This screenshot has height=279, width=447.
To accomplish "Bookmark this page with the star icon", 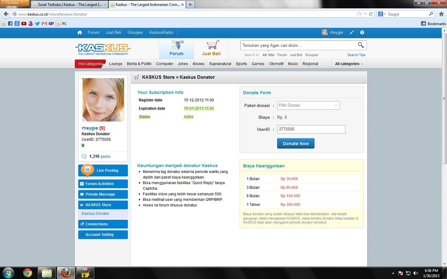I will click(359, 14).
